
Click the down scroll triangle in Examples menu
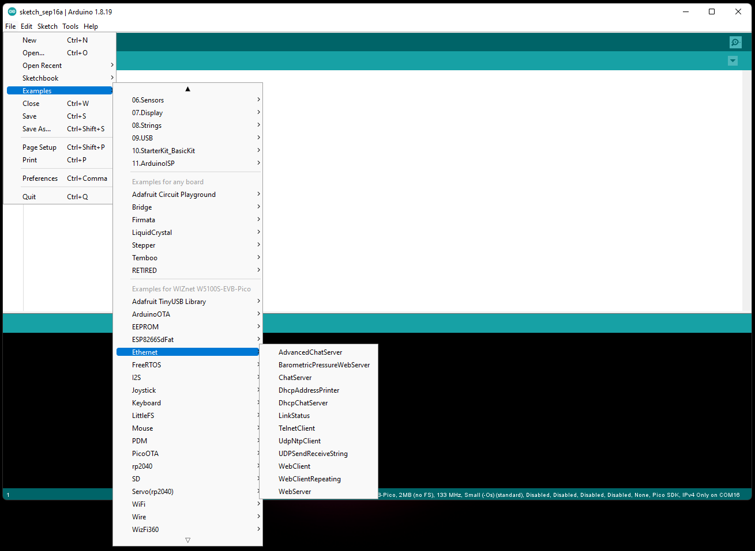pyautogui.click(x=187, y=539)
